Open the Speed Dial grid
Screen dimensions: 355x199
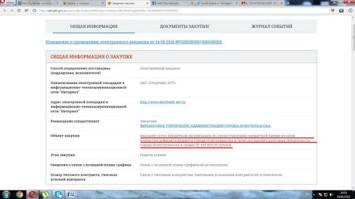[x=26, y=11]
